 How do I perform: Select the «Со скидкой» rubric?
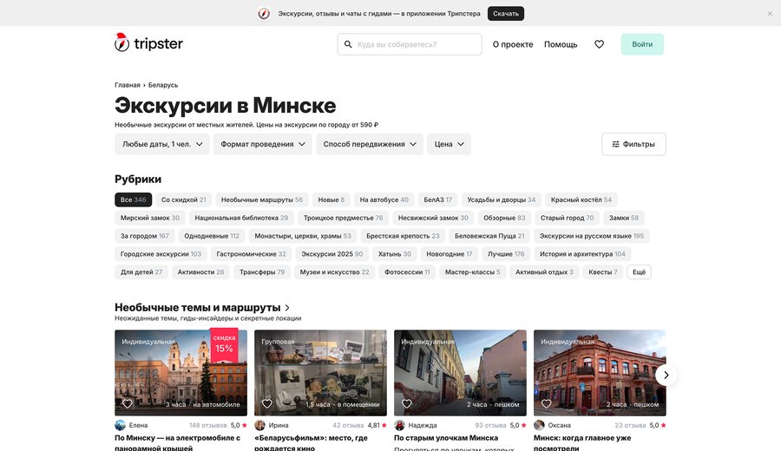coord(183,199)
